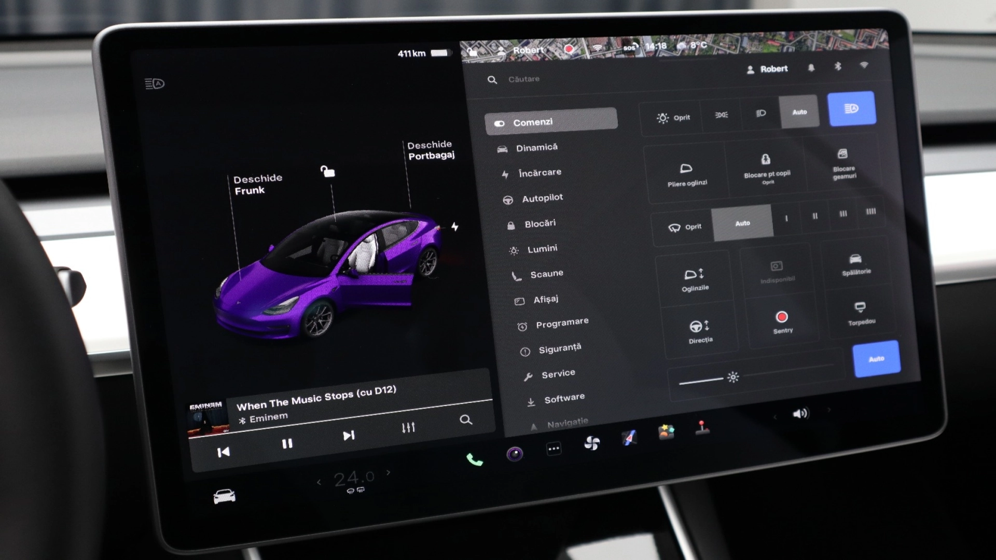Open the fan climate control icon

592,443
